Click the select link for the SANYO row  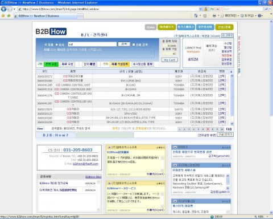click(x=222, y=109)
